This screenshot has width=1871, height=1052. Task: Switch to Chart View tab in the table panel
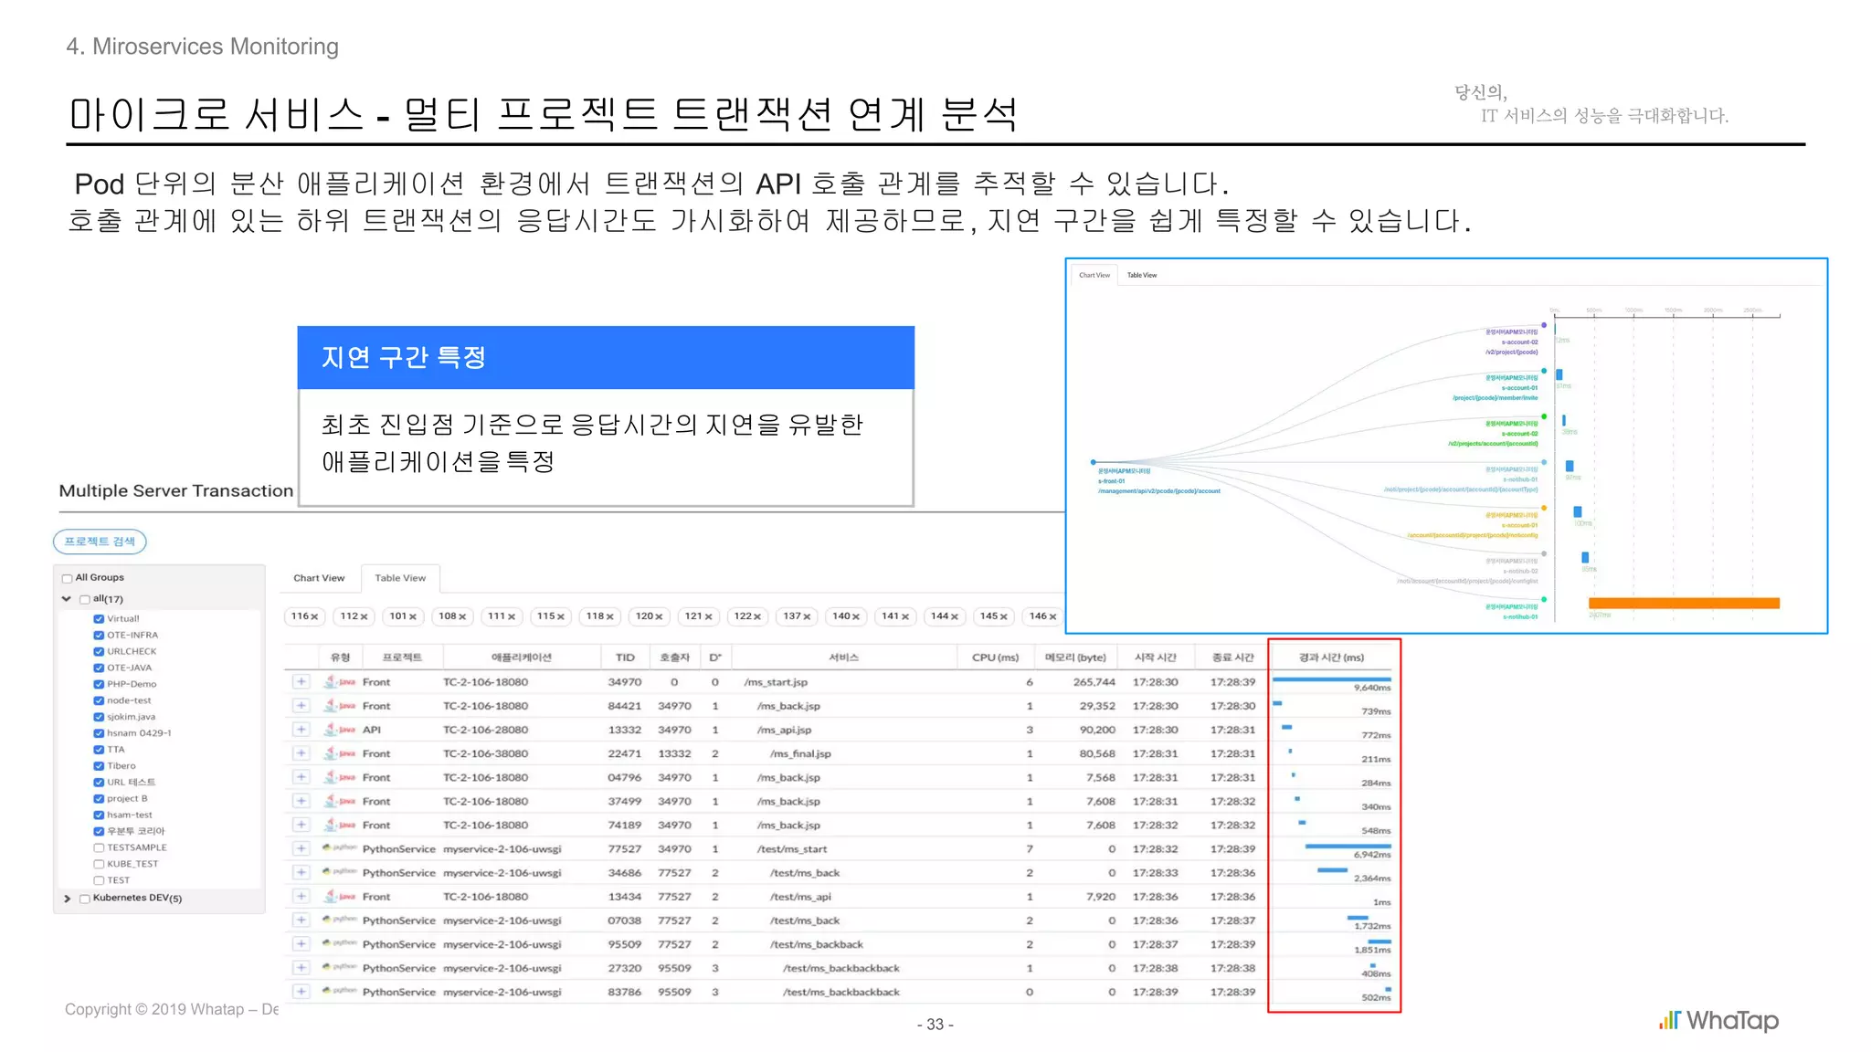pyautogui.click(x=319, y=578)
